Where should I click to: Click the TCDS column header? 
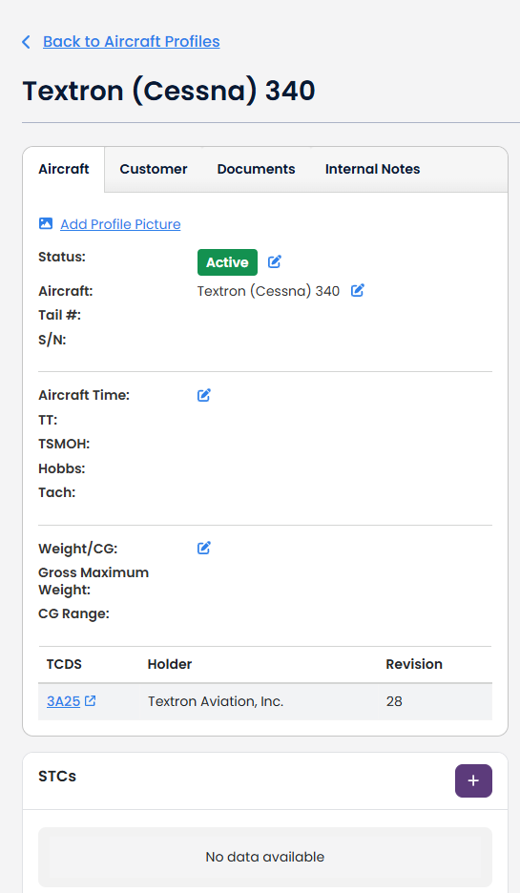(x=64, y=664)
